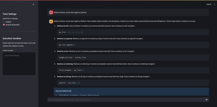Click the sublist = my_list[1:4] code block
Viewport: 217px width, 107px height.
pos(133,83)
